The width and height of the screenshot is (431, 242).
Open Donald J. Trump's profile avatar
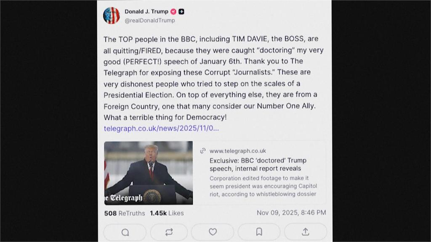[x=112, y=16]
